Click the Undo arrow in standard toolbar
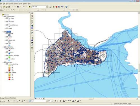 pos(24,7)
